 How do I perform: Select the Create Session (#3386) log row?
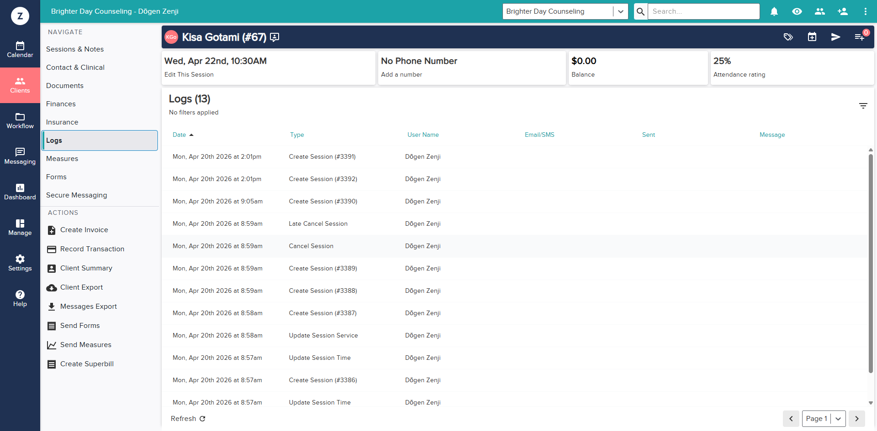coord(514,380)
